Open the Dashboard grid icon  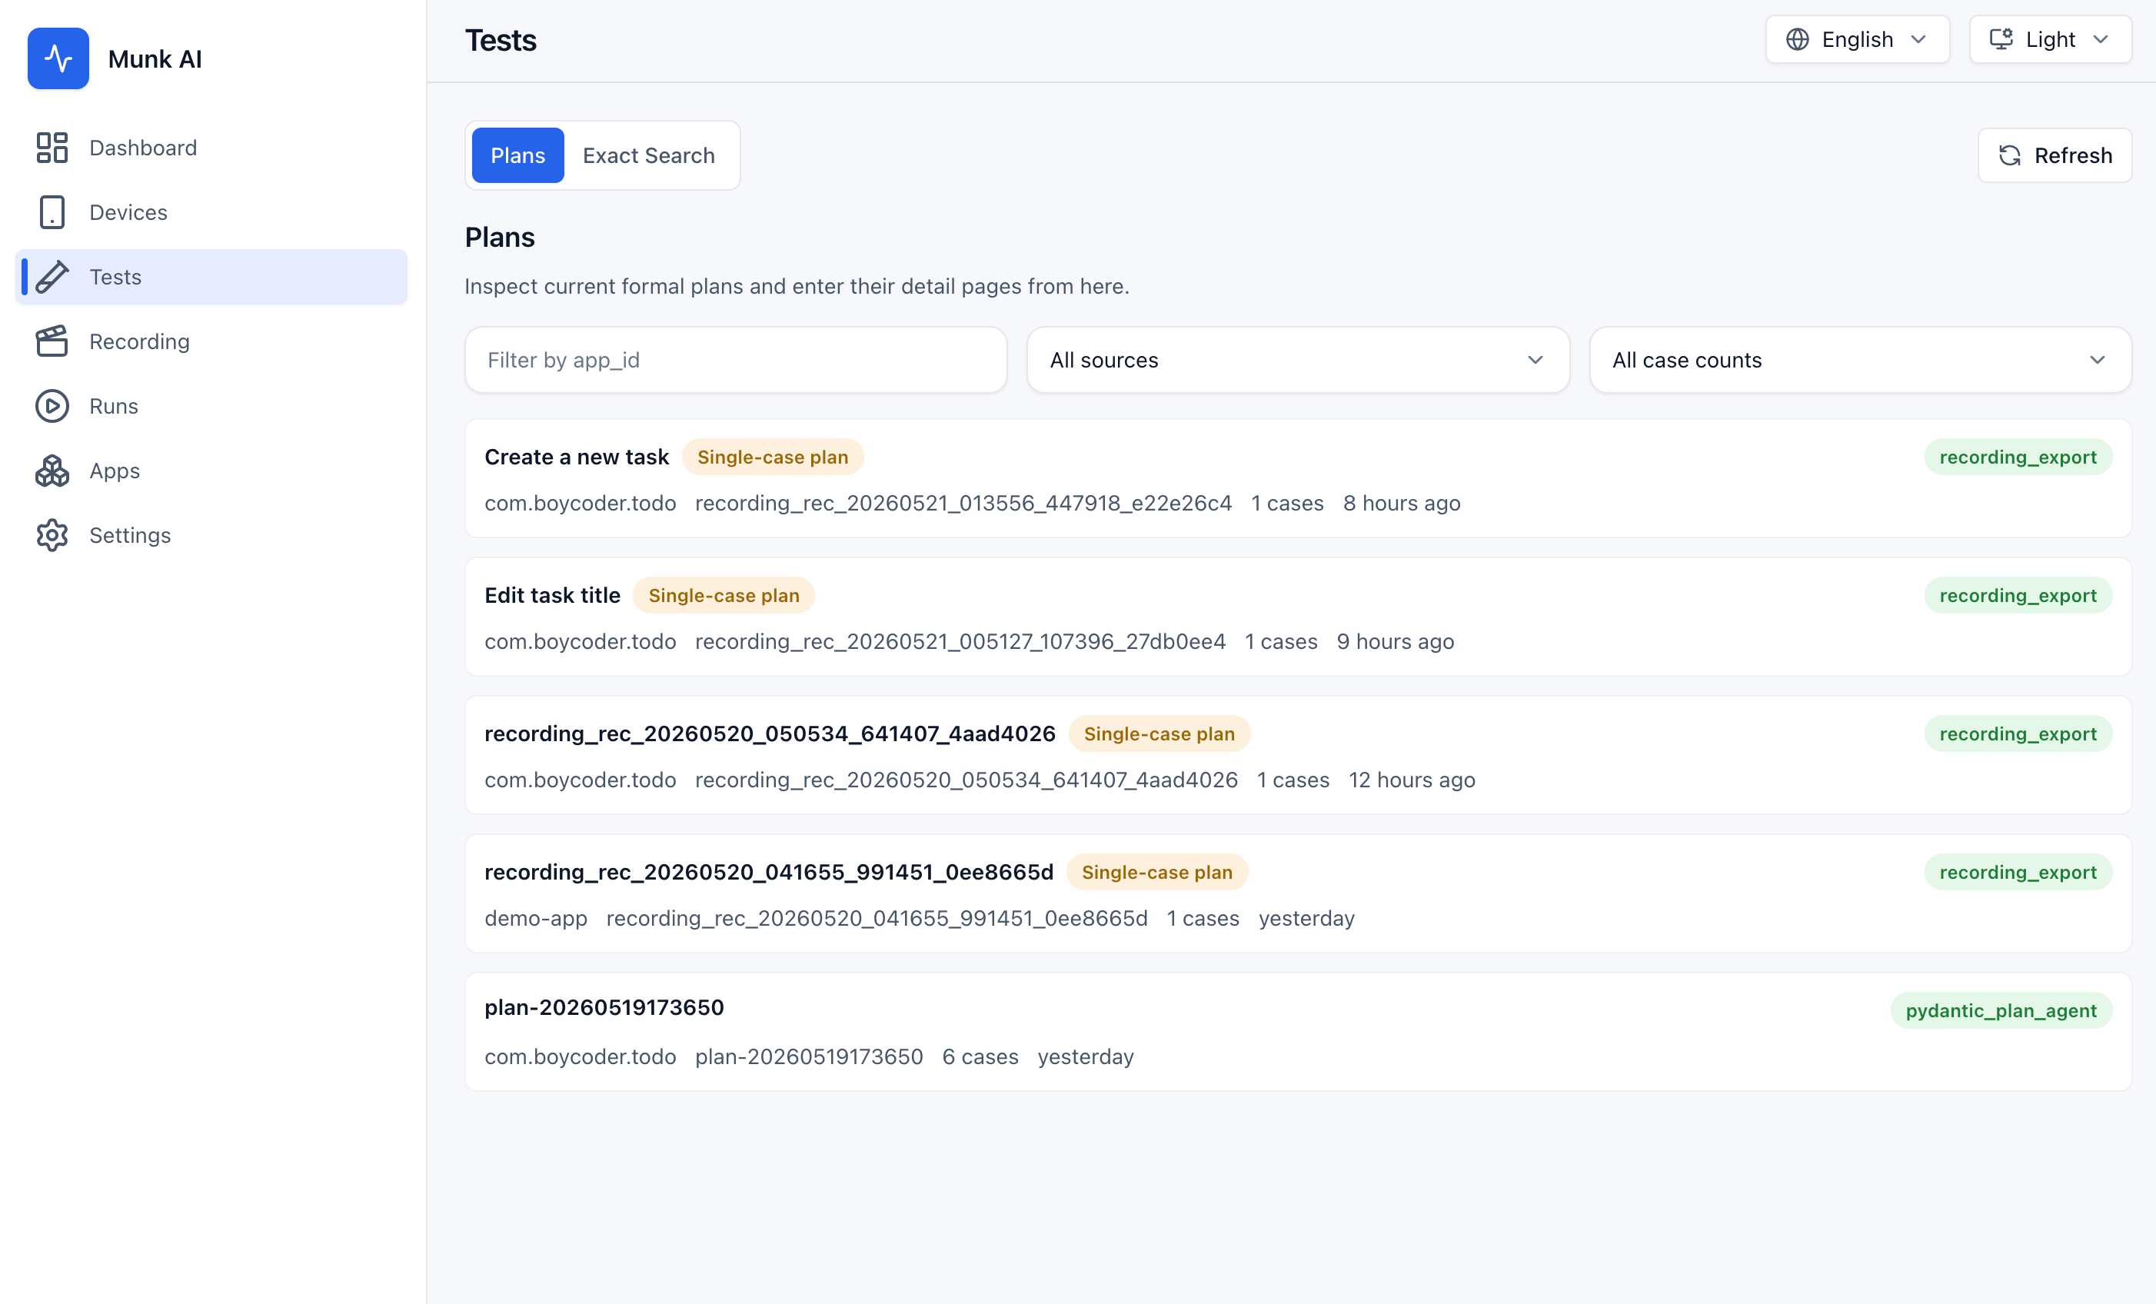pos(52,148)
